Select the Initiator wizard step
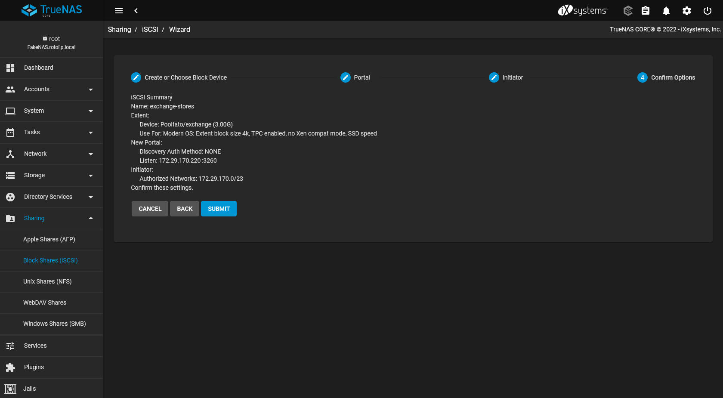The image size is (723, 398). click(512, 77)
